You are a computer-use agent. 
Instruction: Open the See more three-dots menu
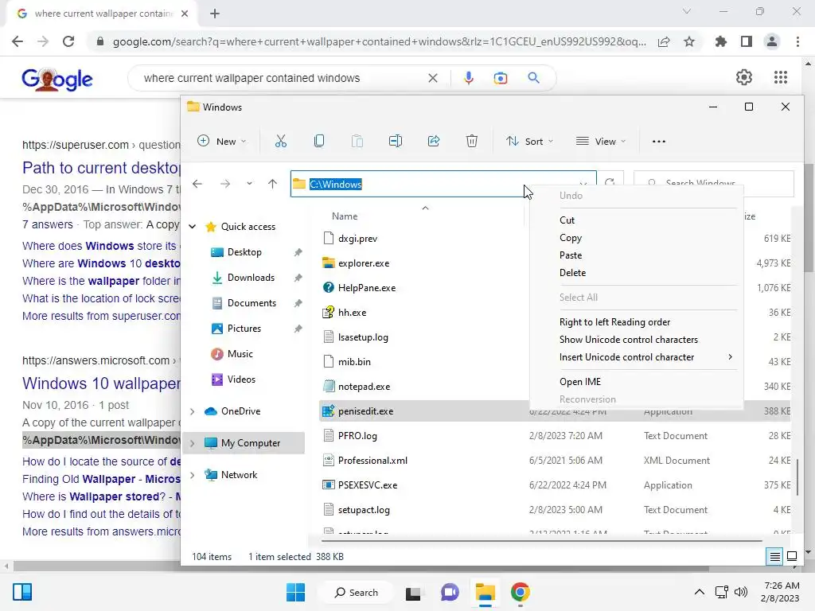tap(658, 142)
